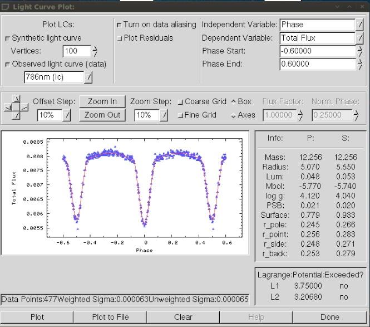Click the Dependent Variable Total Flux field
The width and height of the screenshot is (370, 327).
pos(317,38)
